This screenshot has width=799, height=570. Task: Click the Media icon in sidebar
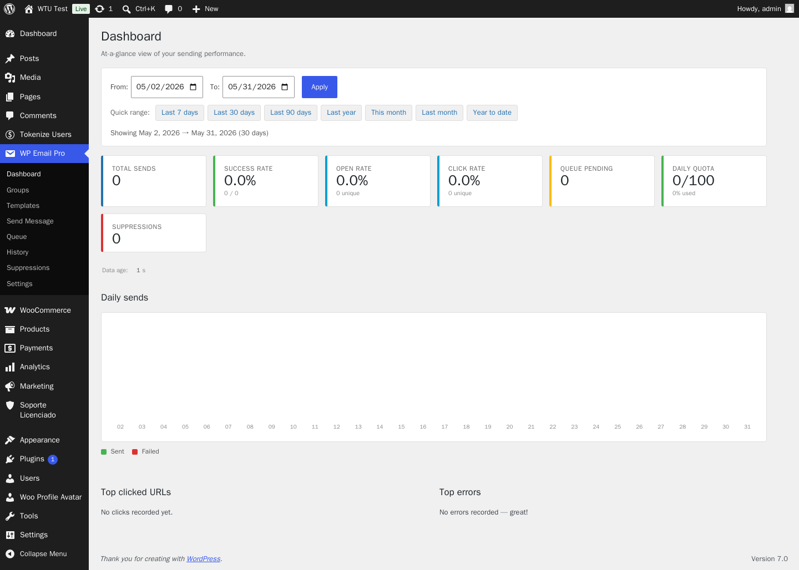pos(10,78)
